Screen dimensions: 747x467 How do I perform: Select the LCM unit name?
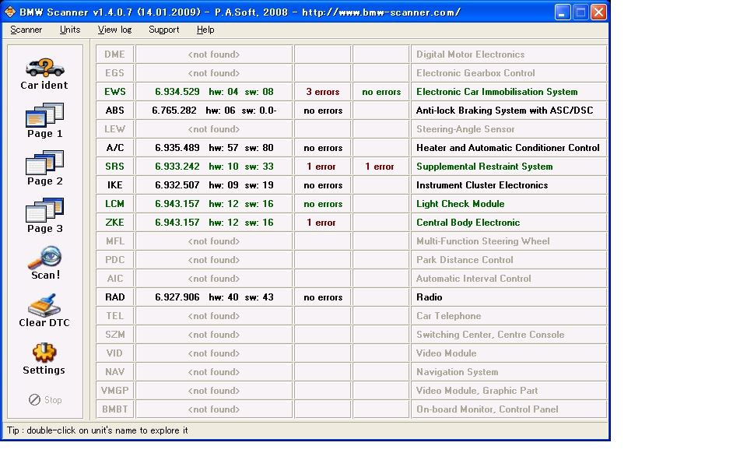(115, 203)
